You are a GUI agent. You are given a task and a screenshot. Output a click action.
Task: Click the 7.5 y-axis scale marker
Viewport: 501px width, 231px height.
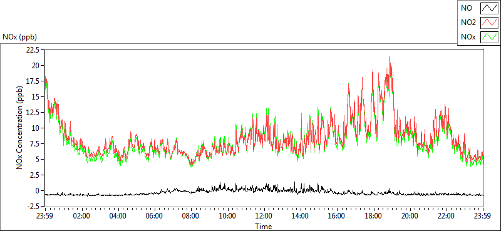[x=34, y=144]
